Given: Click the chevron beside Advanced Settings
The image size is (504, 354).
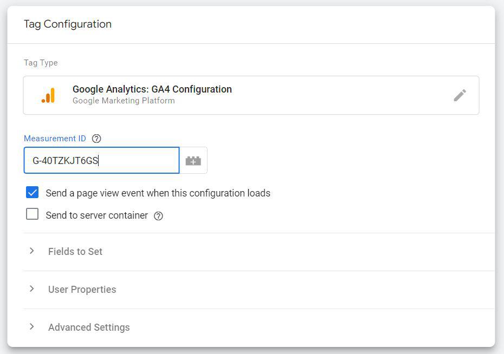Looking at the screenshot, I should (x=31, y=327).
